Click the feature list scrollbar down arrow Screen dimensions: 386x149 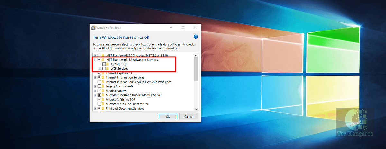point(196,109)
